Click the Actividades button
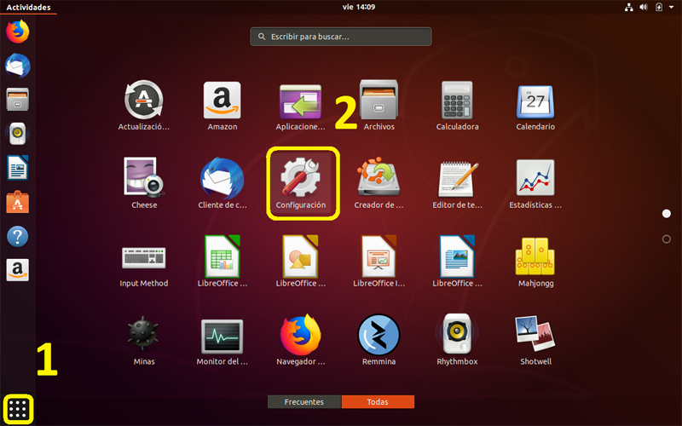Screen dimensions: 682x426 coord(28,7)
